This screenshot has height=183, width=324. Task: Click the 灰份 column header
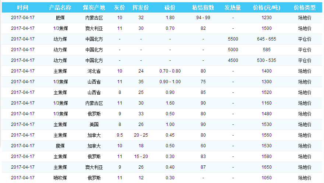click(119, 8)
